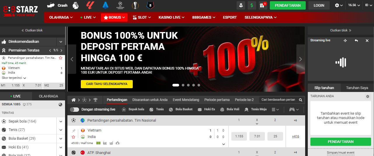Click CARI TAHU SELENGKAPNYA banner button

[x=107, y=84]
